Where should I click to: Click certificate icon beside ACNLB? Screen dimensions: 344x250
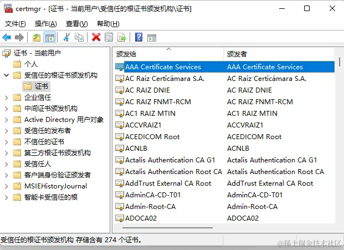tap(120, 149)
